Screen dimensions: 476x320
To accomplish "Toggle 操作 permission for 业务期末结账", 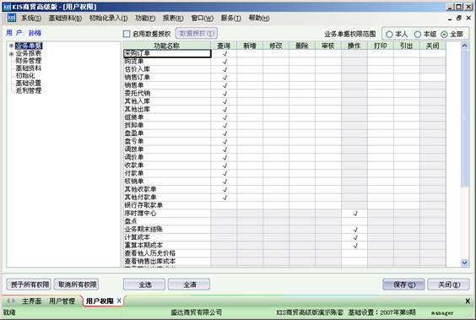I will [354, 230].
